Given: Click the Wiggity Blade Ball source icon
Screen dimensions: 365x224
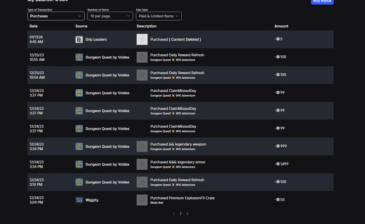Looking at the screenshot, I should point(79,200).
